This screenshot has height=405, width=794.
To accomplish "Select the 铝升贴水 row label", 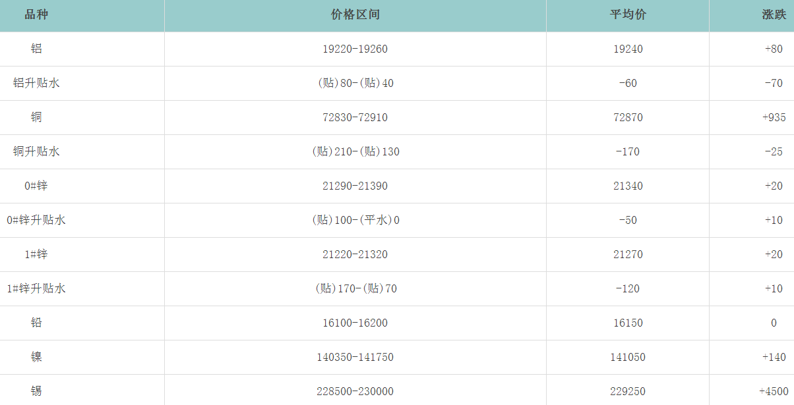I will click(x=36, y=83).
